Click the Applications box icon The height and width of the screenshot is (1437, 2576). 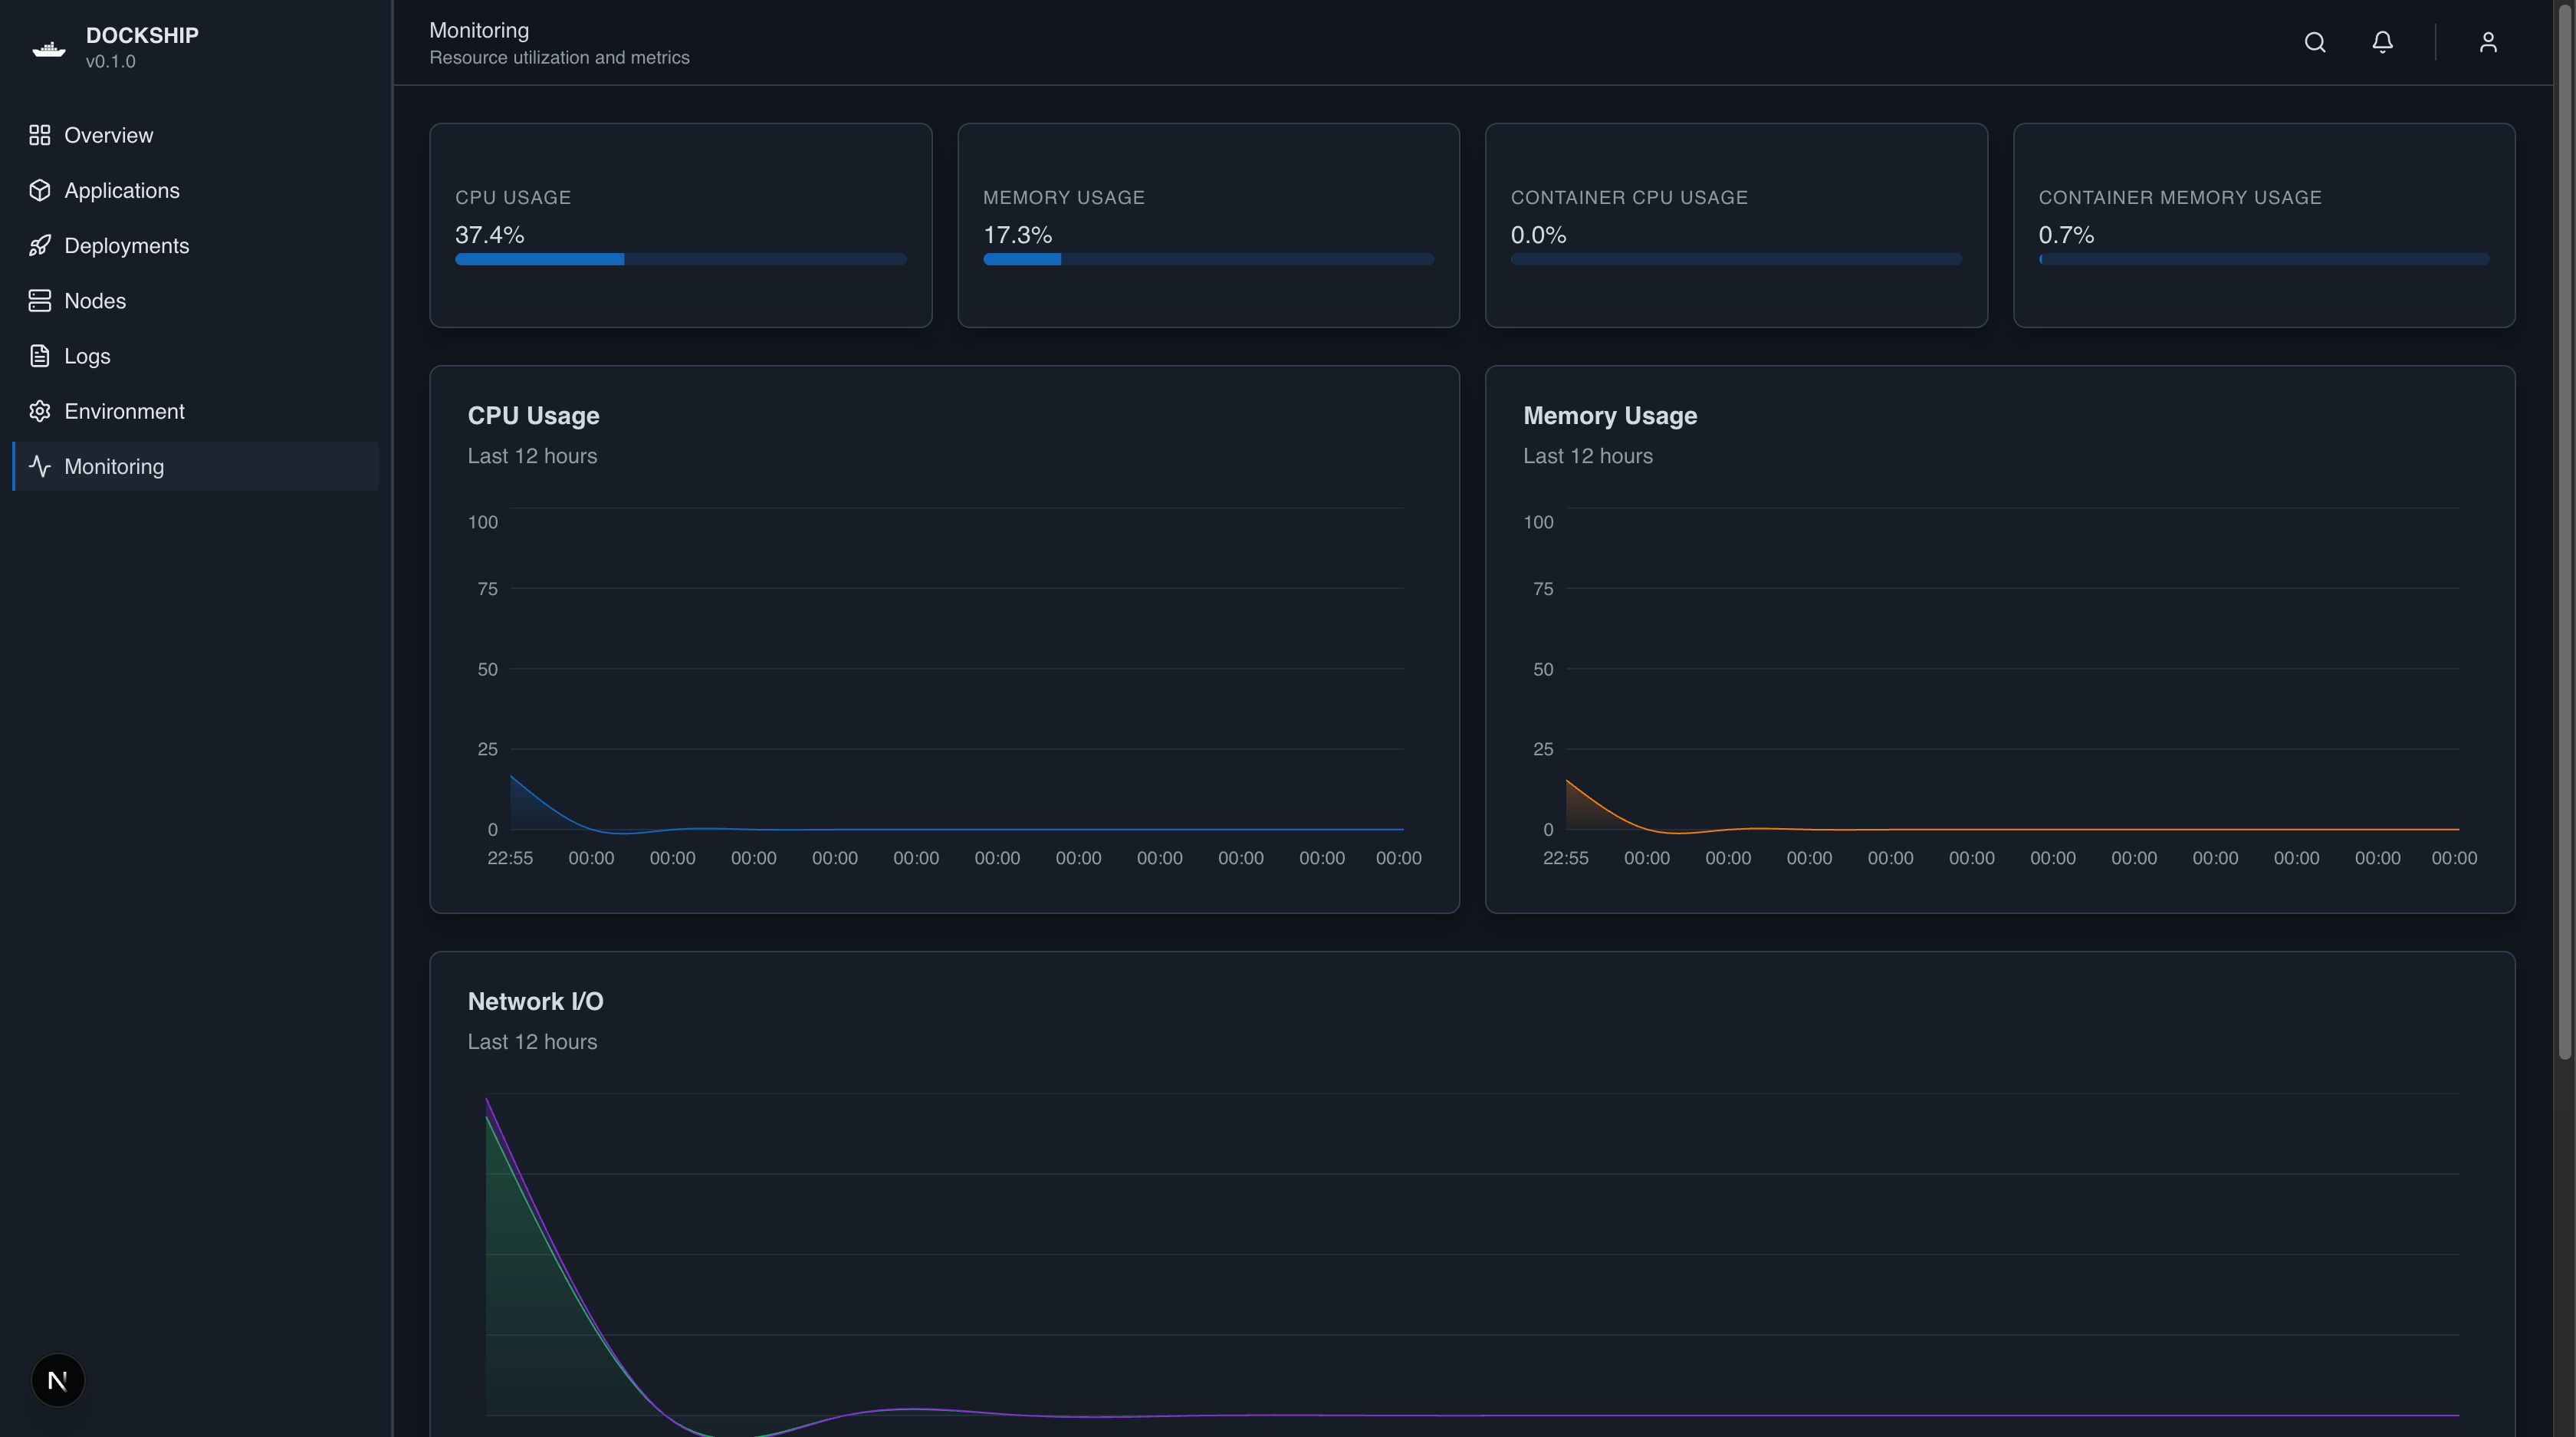(x=39, y=190)
